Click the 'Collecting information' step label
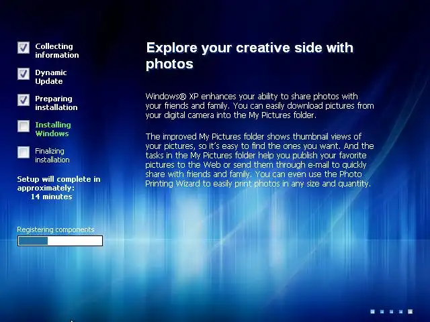The width and height of the screenshot is (430, 322). tap(56, 51)
